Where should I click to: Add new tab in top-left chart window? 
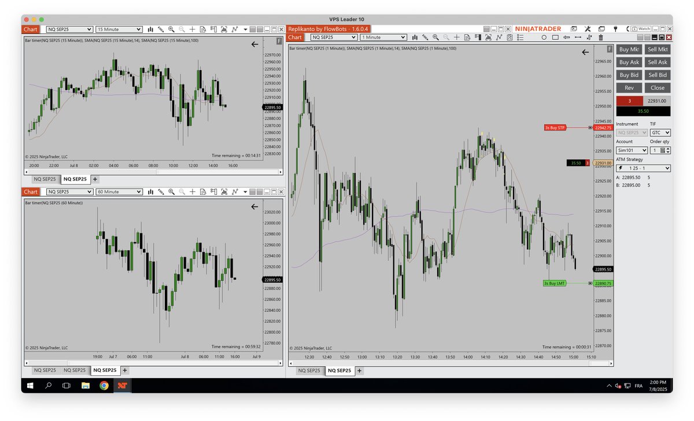(95, 179)
